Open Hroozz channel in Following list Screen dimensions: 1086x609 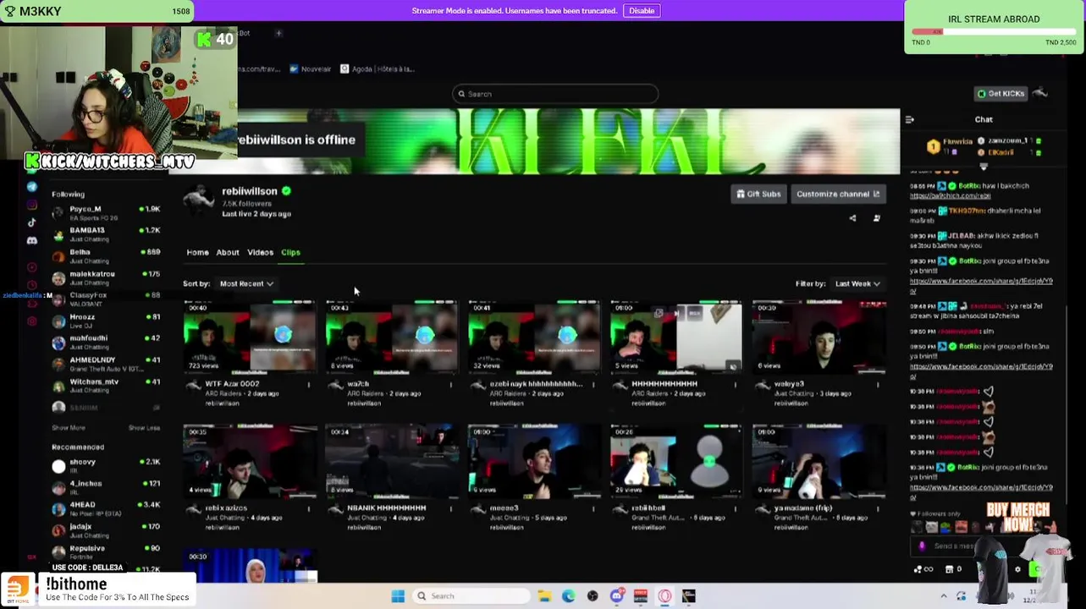106,321
